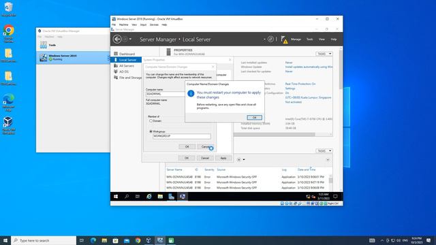Viewport: 436px width, 245px height.
Task: Open guest taskbar search icon
Action: pyautogui.click(x=127, y=197)
